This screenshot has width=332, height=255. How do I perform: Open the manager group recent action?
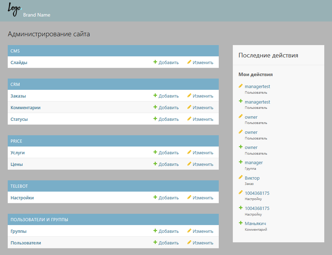pyautogui.click(x=254, y=163)
